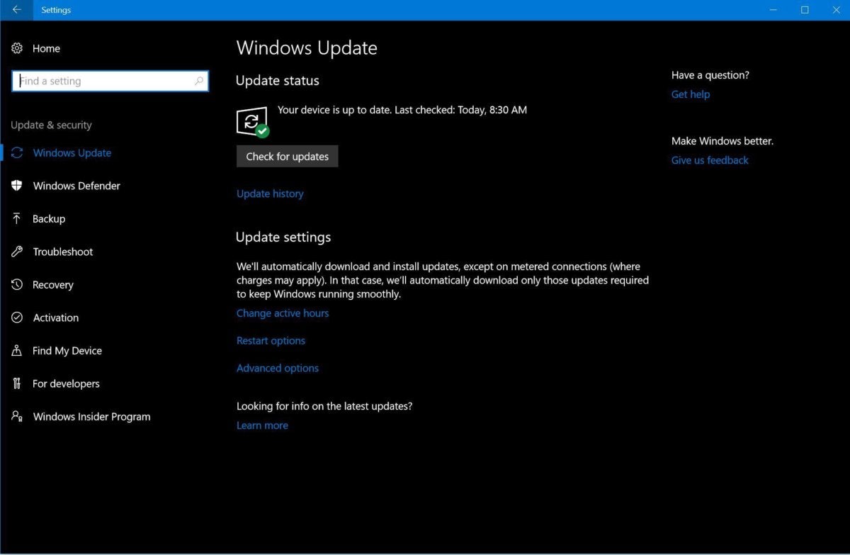Open Advanced options link
850x555 pixels.
(278, 368)
